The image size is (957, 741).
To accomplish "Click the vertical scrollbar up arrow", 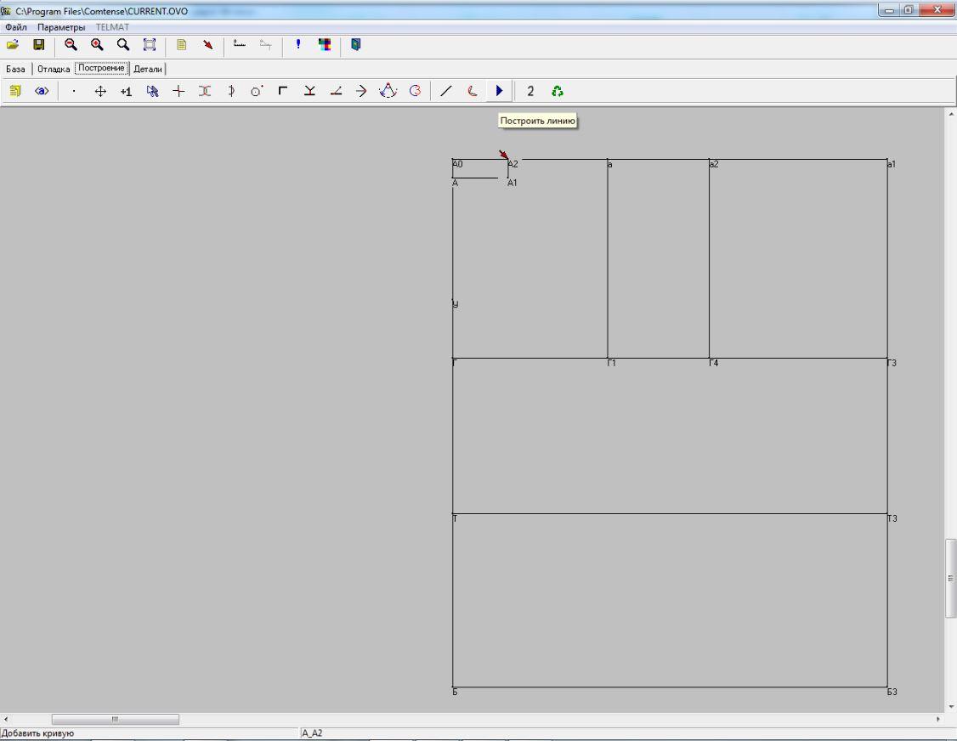I will [x=951, y=114].
